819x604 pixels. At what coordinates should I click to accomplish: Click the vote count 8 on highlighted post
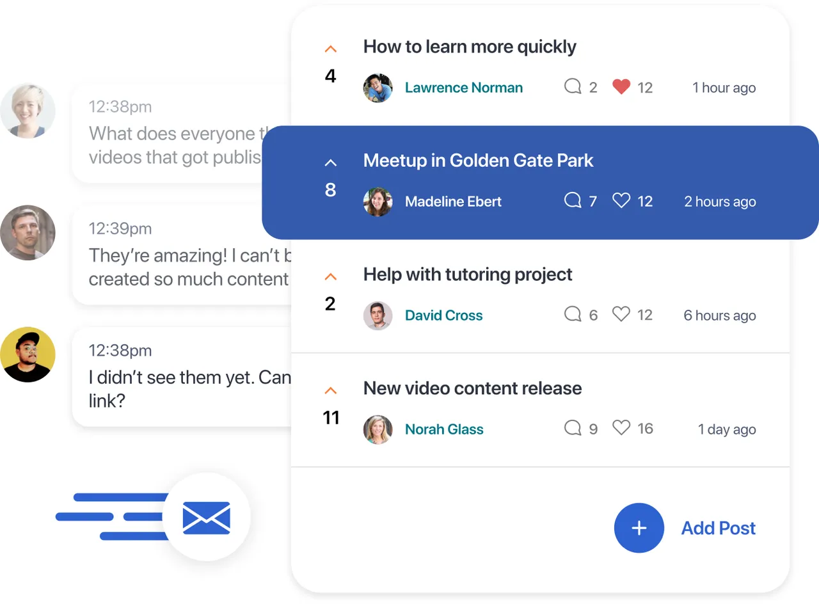pyautogui.click(x=330, y=190)
